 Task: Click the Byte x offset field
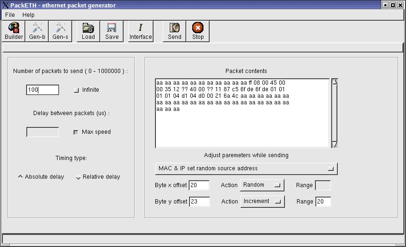199,185
